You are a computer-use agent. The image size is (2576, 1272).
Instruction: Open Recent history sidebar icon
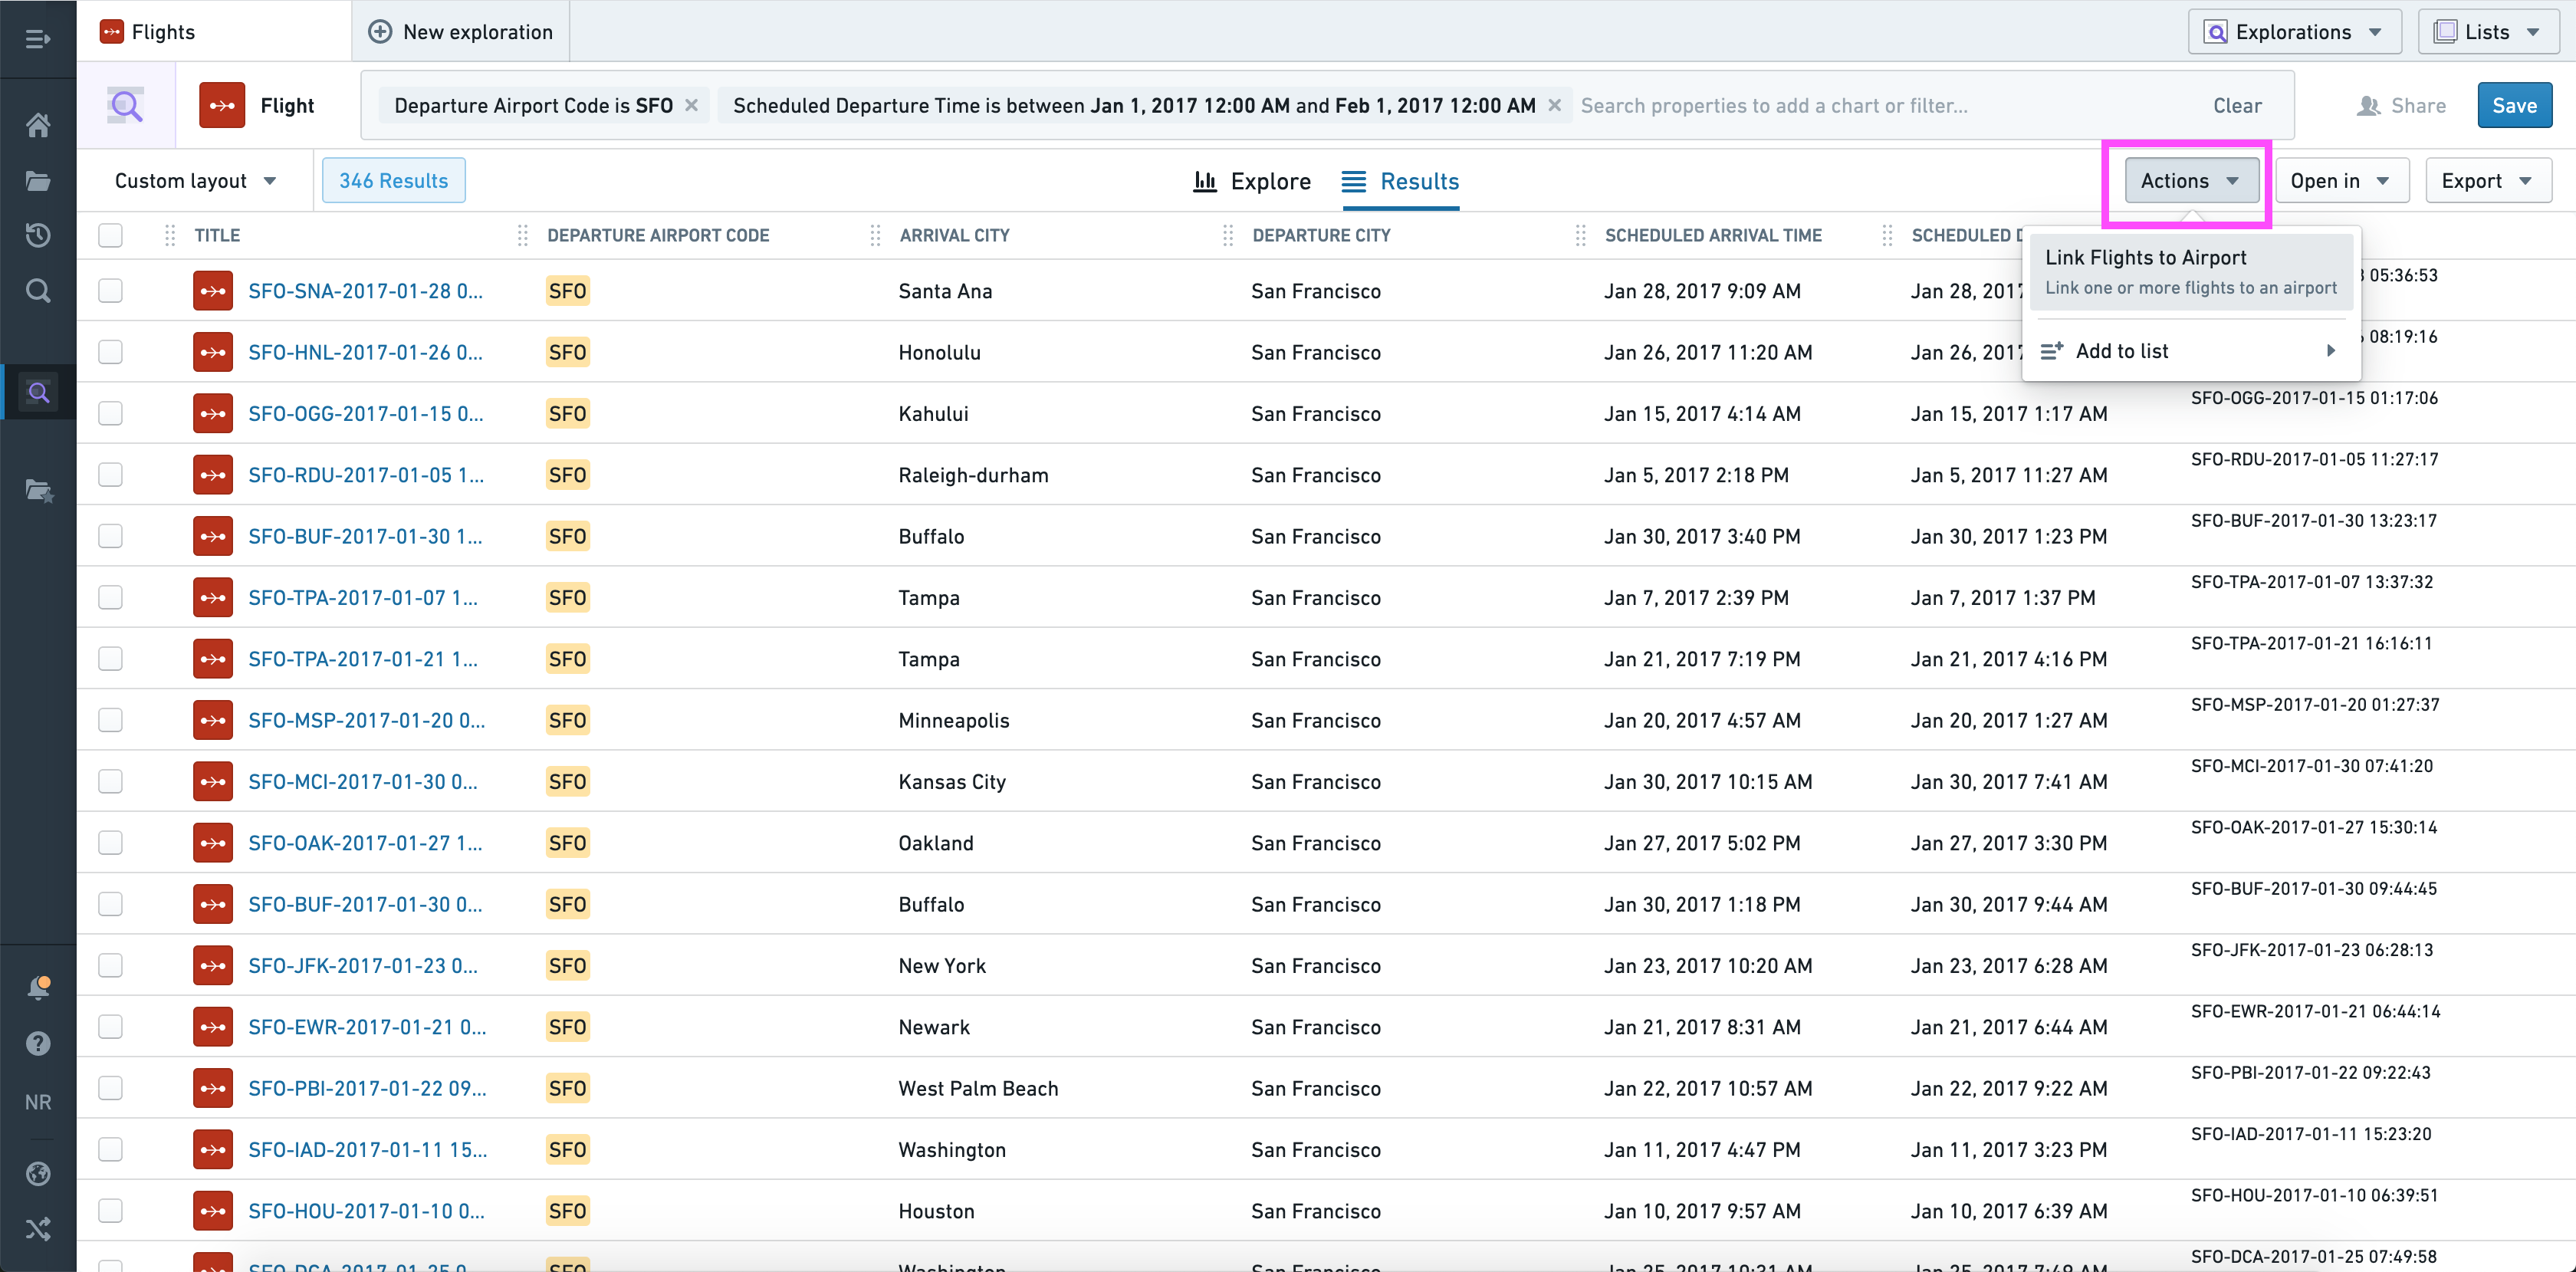point(38,235)
